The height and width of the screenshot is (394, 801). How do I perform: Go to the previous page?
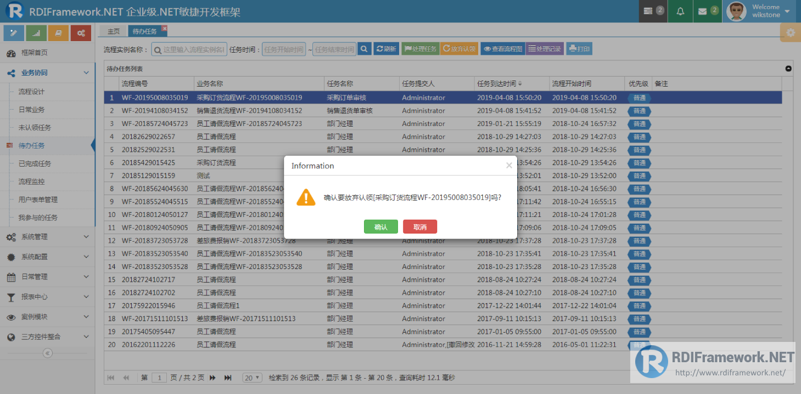[x=126, y=378]
